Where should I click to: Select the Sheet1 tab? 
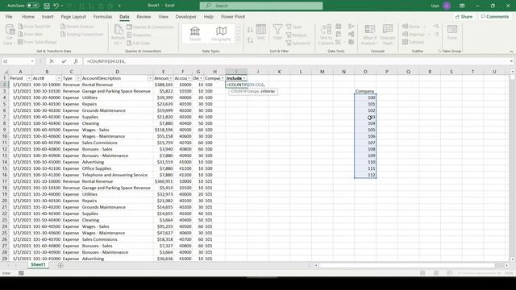click(38, 265)
